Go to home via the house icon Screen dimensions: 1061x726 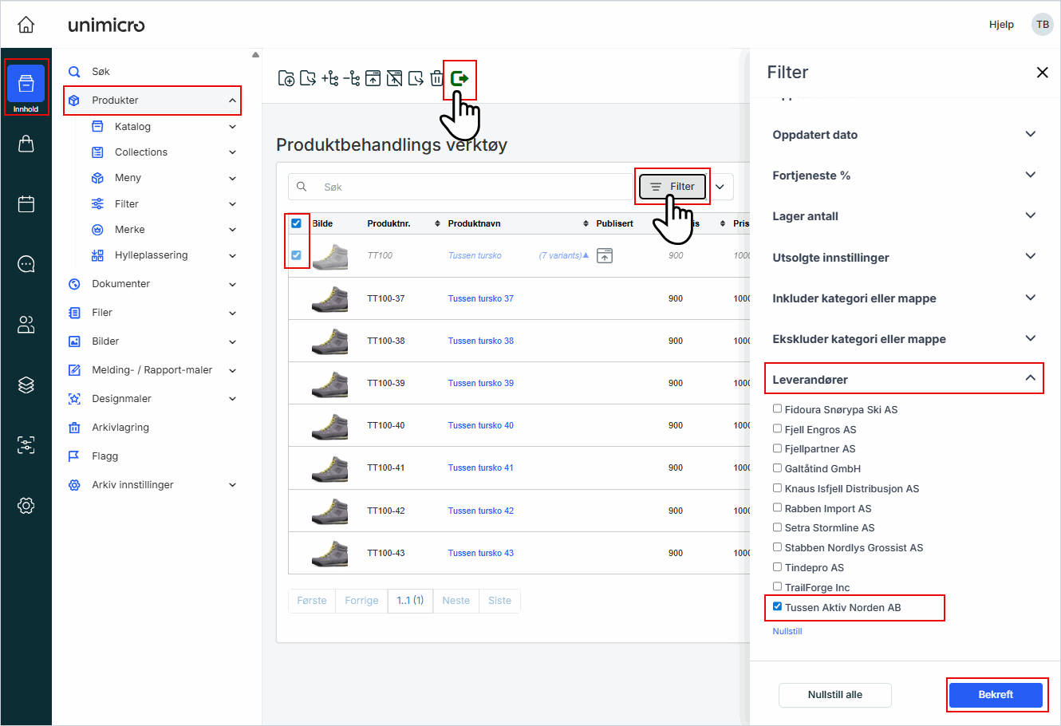click(26, 25)
